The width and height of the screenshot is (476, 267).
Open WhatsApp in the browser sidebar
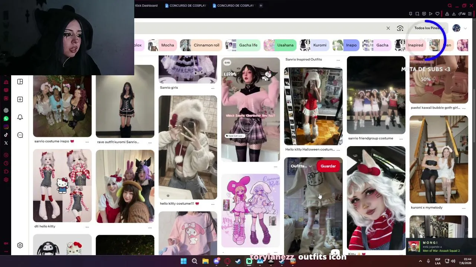tap(6, 119)
